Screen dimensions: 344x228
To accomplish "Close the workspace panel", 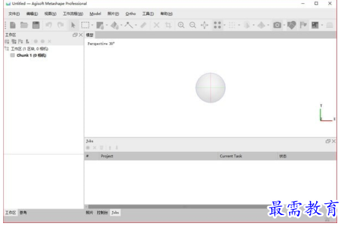I will [x=80, y=35].
